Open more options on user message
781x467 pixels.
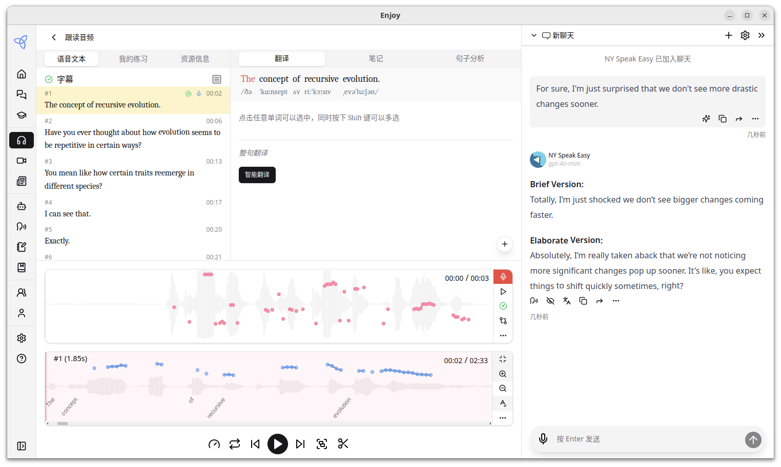[x=755, y=119]
